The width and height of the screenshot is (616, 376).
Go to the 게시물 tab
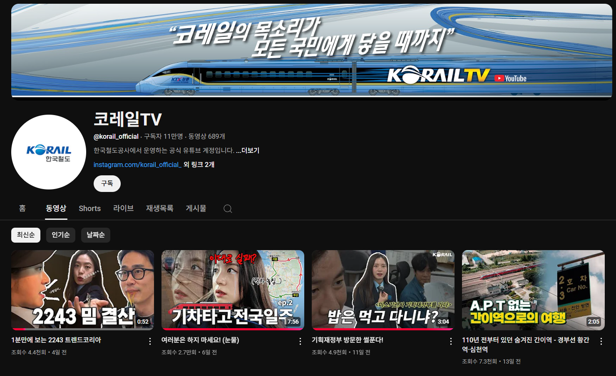[x=196, y=208]
